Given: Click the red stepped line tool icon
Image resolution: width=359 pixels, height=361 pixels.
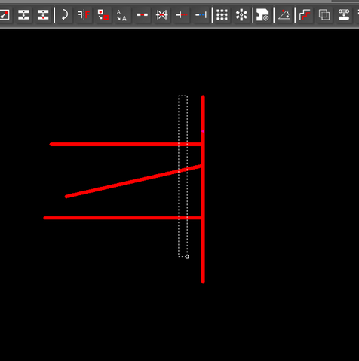Looking at the screenshot, I should tap(305, 15).
